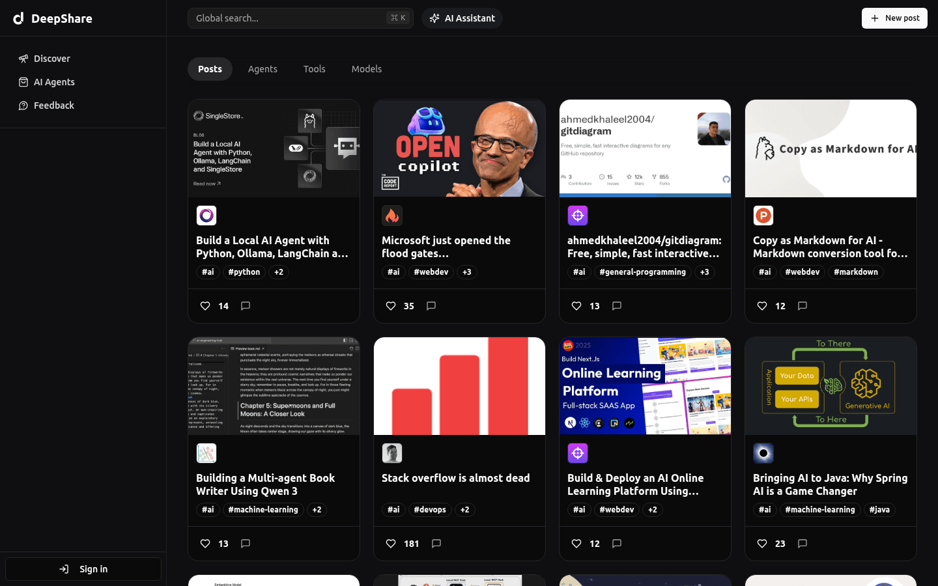Open the AI Assistant
Screen dimensions: 938x586
tap(462, 18)
